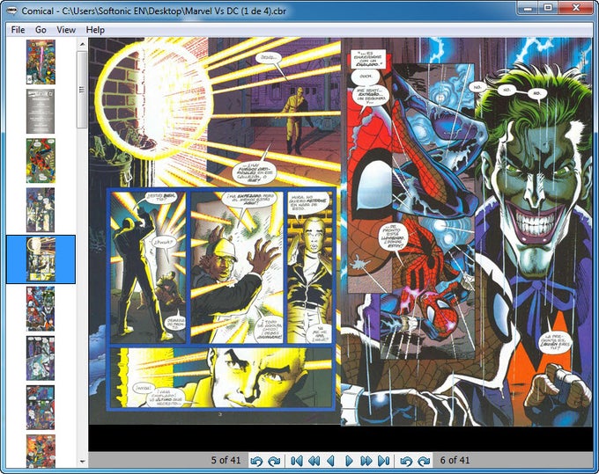Jump to the last page

pyautogui.click(x=383, y=461)
